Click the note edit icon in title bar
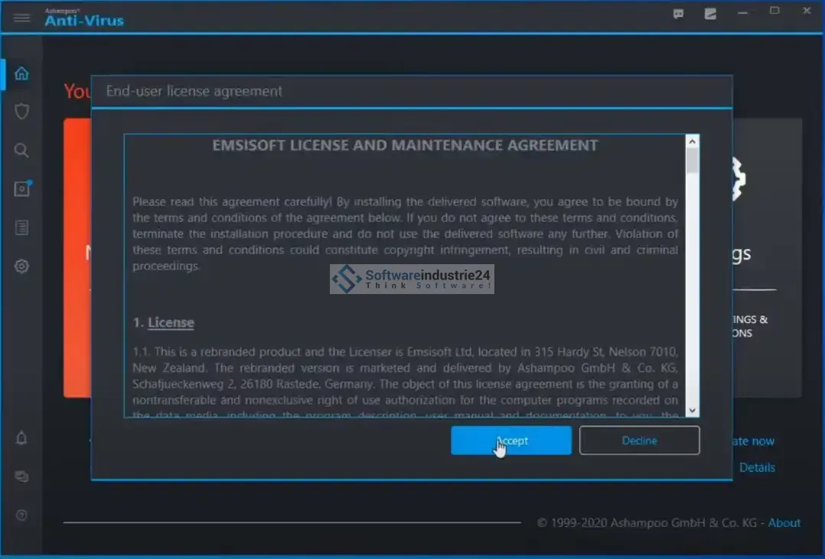 [x=711, y=14]
